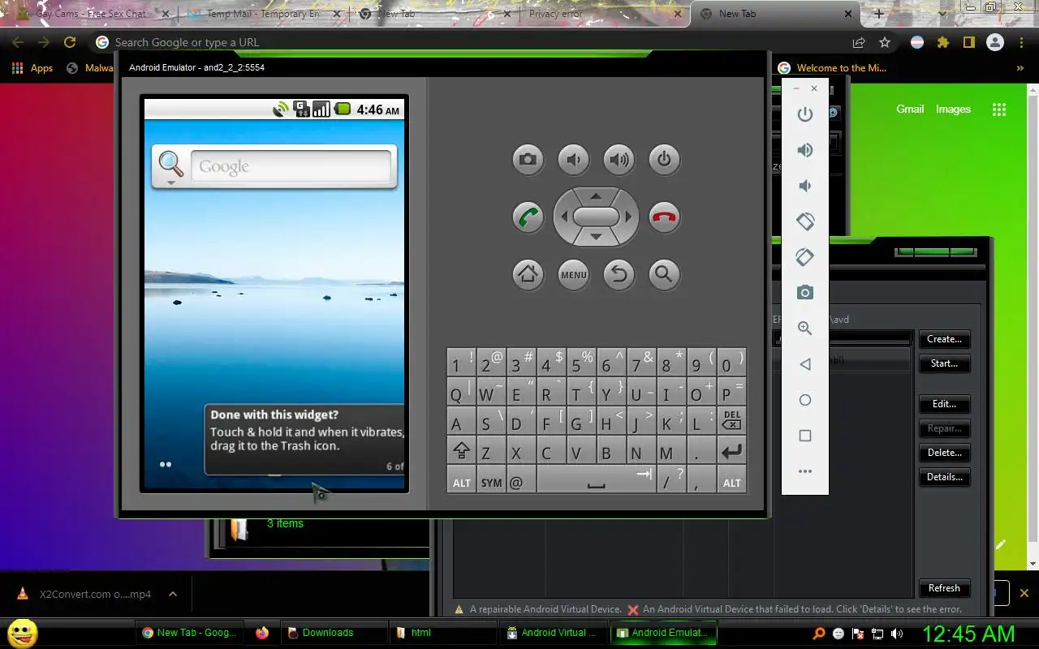1039x649 pixels.
Task: Click the 5 key on emulator keyboard
Action: [580, 363]
